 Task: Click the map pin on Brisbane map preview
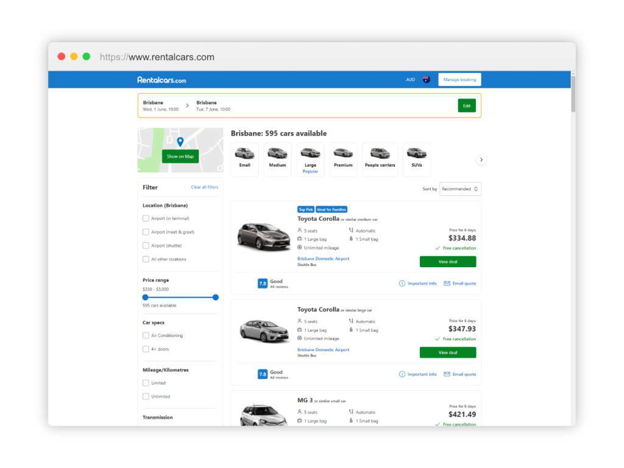coord(180,141)
